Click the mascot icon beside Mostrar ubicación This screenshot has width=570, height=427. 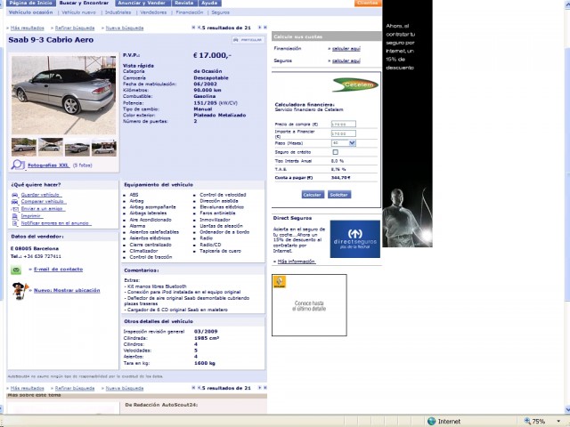(x=20, y=291)
